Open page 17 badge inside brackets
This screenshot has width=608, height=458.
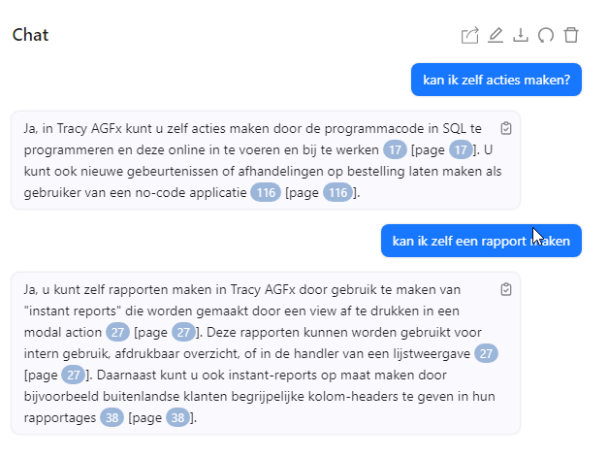click(x=461, y=149)
